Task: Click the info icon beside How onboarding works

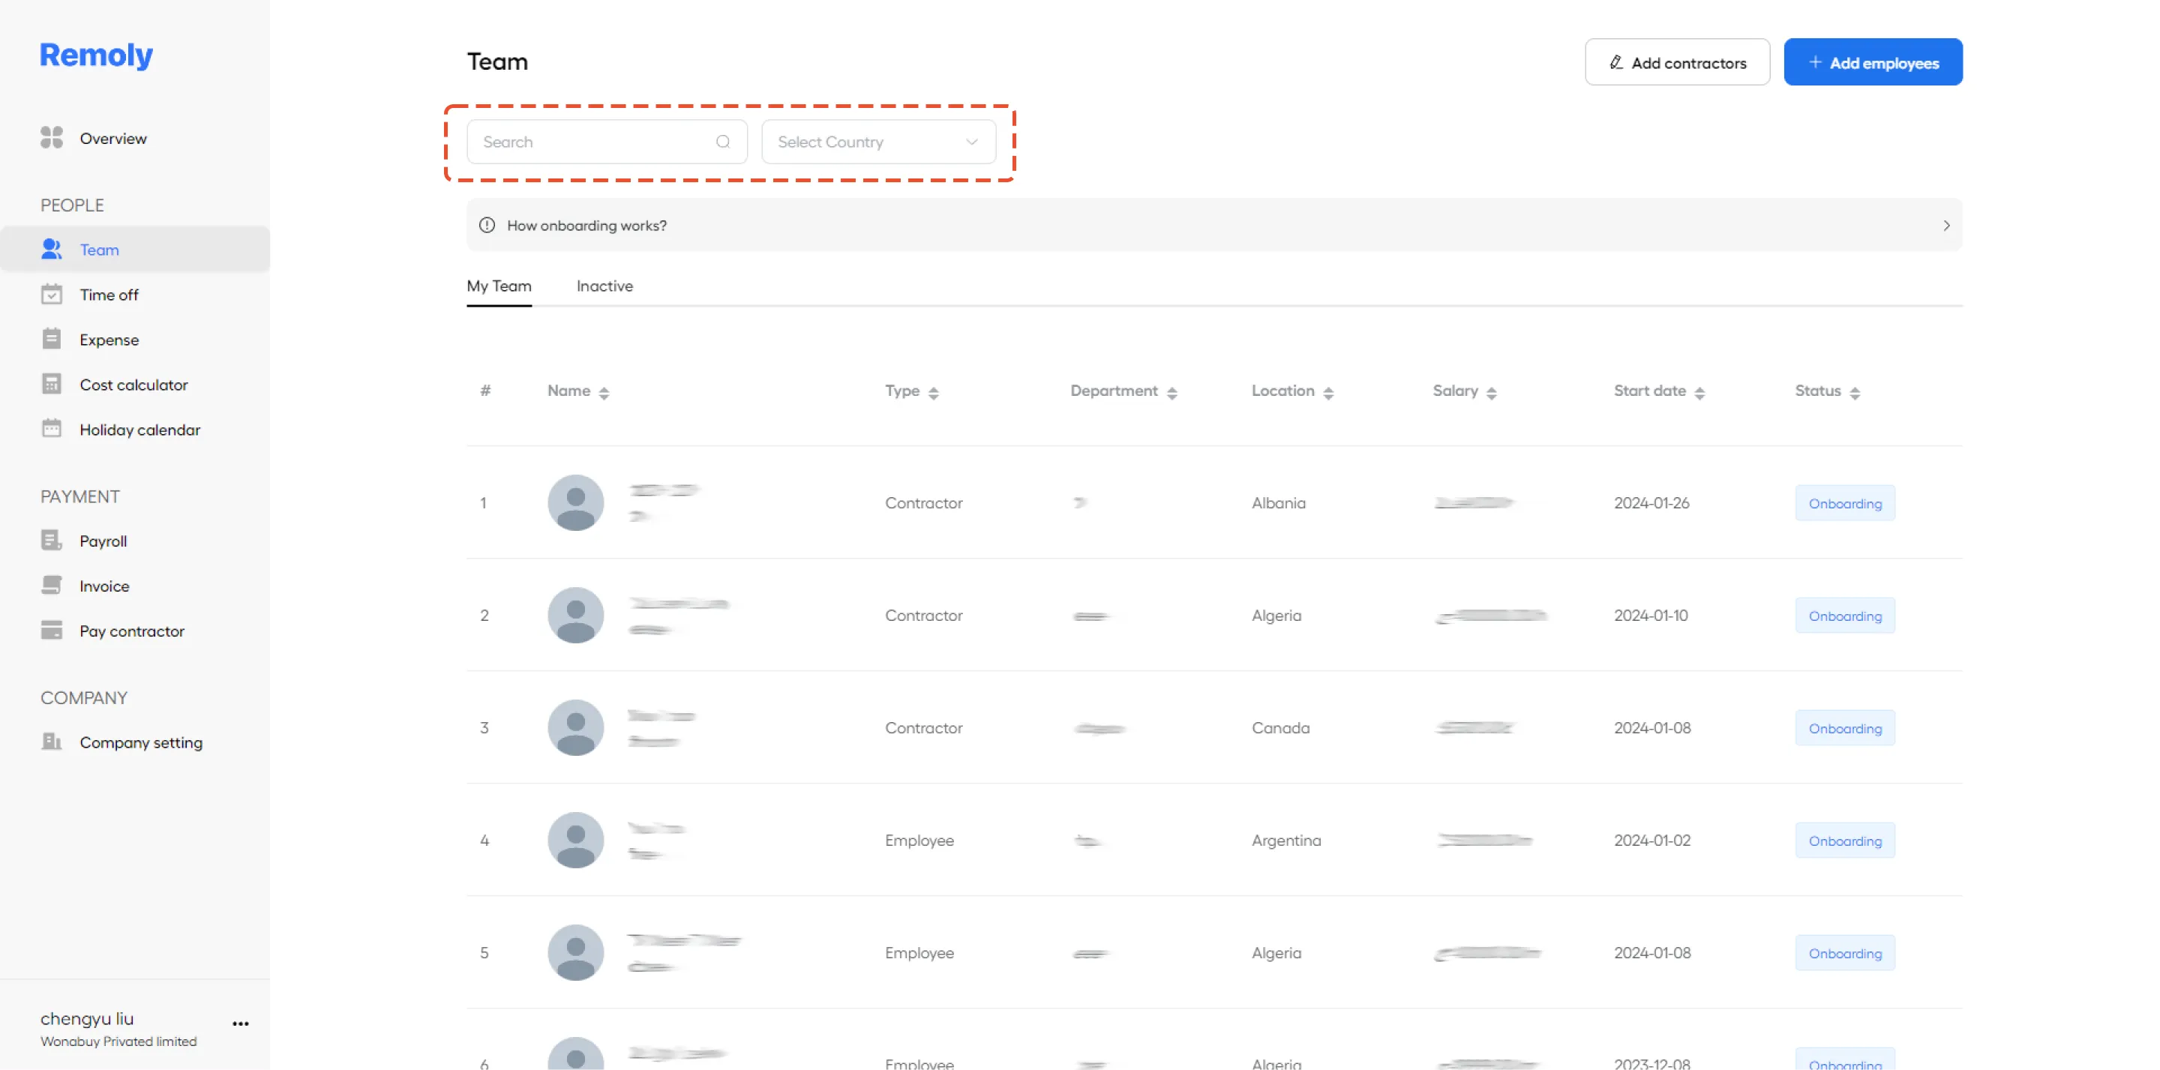Action: (x=487, y=225)
